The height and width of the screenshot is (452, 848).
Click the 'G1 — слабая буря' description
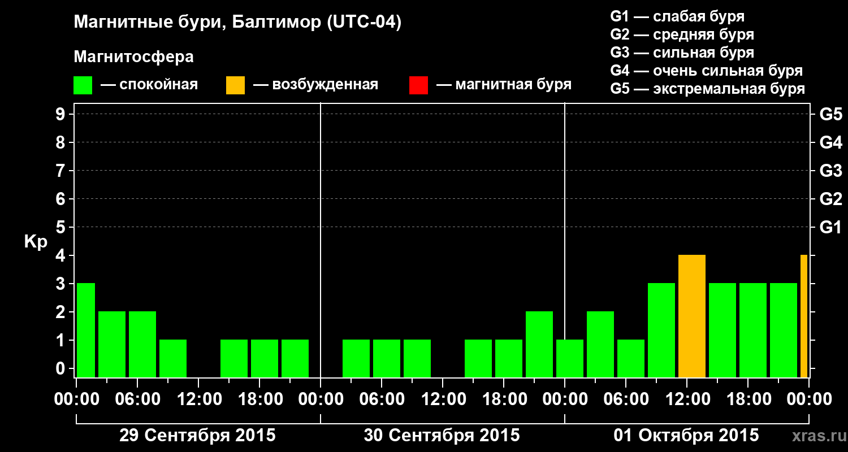(x=678, y=16)
